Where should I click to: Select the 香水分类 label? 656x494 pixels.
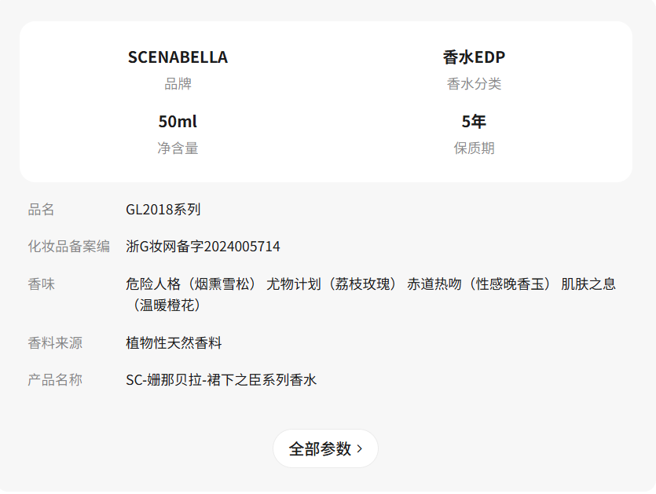point(474,84)
